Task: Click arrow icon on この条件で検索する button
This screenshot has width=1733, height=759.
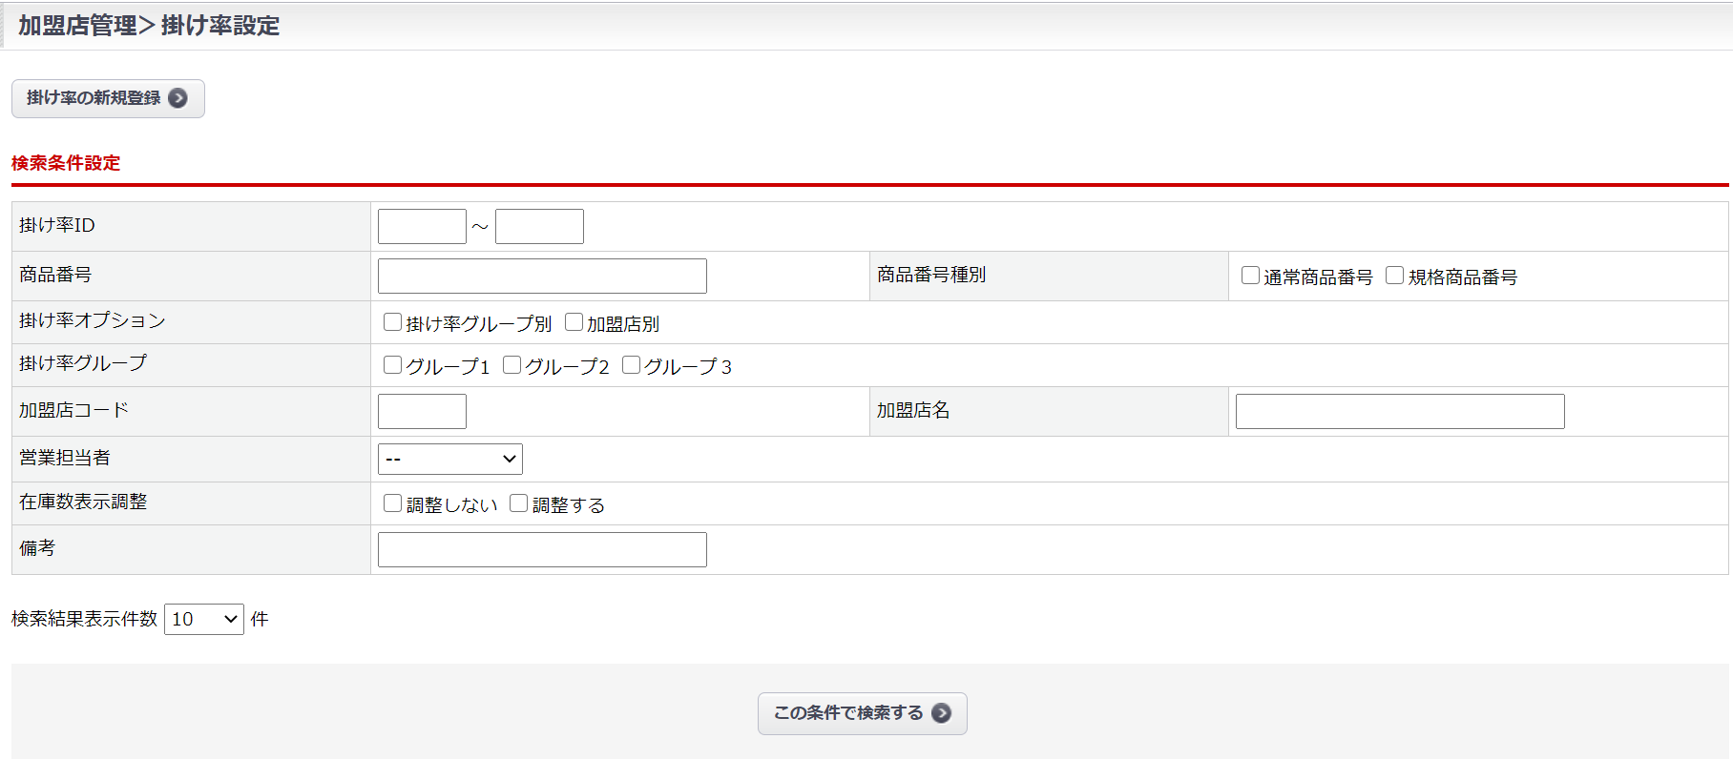Action: point(941,713)
